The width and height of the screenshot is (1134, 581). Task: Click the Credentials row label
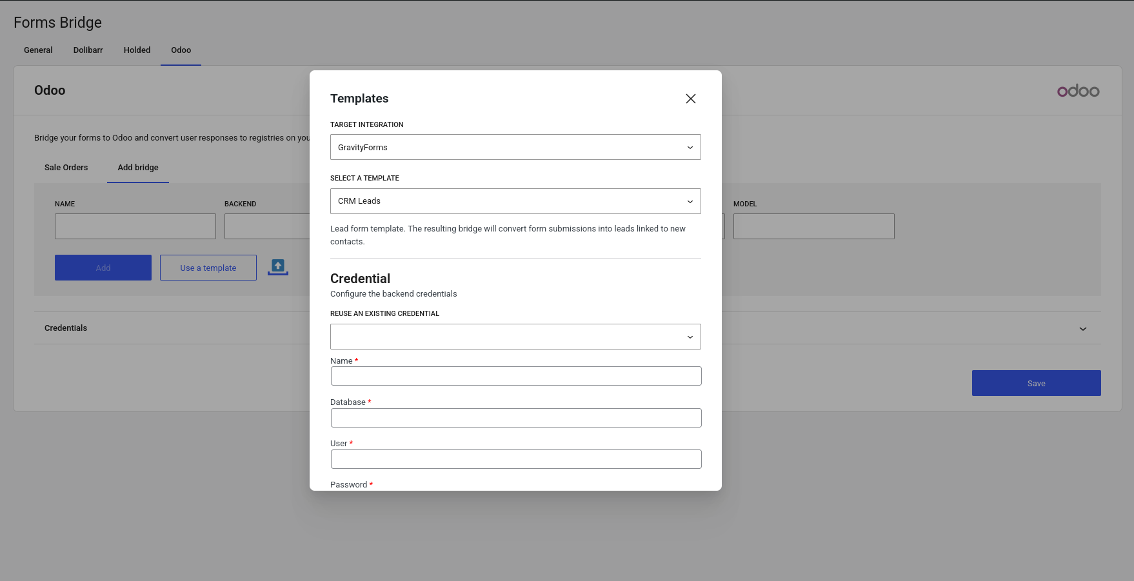point(66,328)
